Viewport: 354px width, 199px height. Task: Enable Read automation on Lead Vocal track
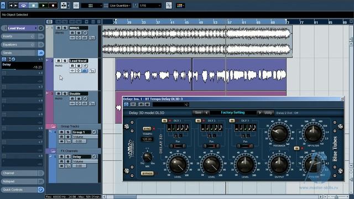tap(72, 66)
